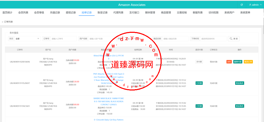Click 资金流水 for order UB2404091919528697
The width and height of the screenshot is (264, 122).
click(240, 83)
